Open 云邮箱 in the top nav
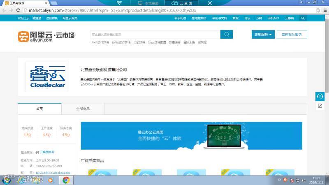Screen dimensions: 329x185 point(290,18)
